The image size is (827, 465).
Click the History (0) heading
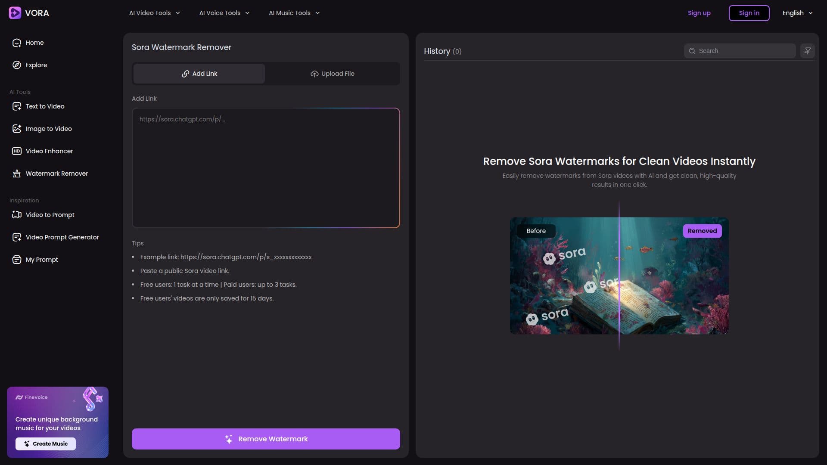(x=442, y=51)
